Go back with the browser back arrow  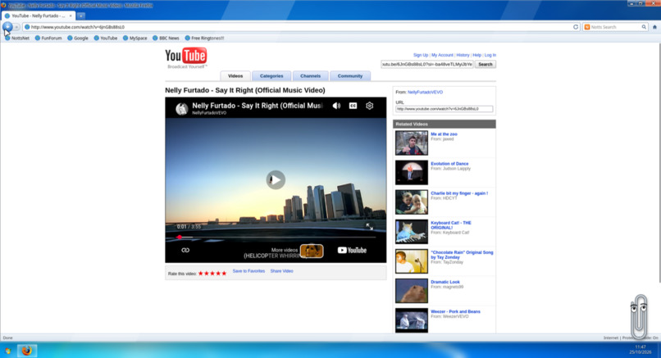(x=7, y=27)
